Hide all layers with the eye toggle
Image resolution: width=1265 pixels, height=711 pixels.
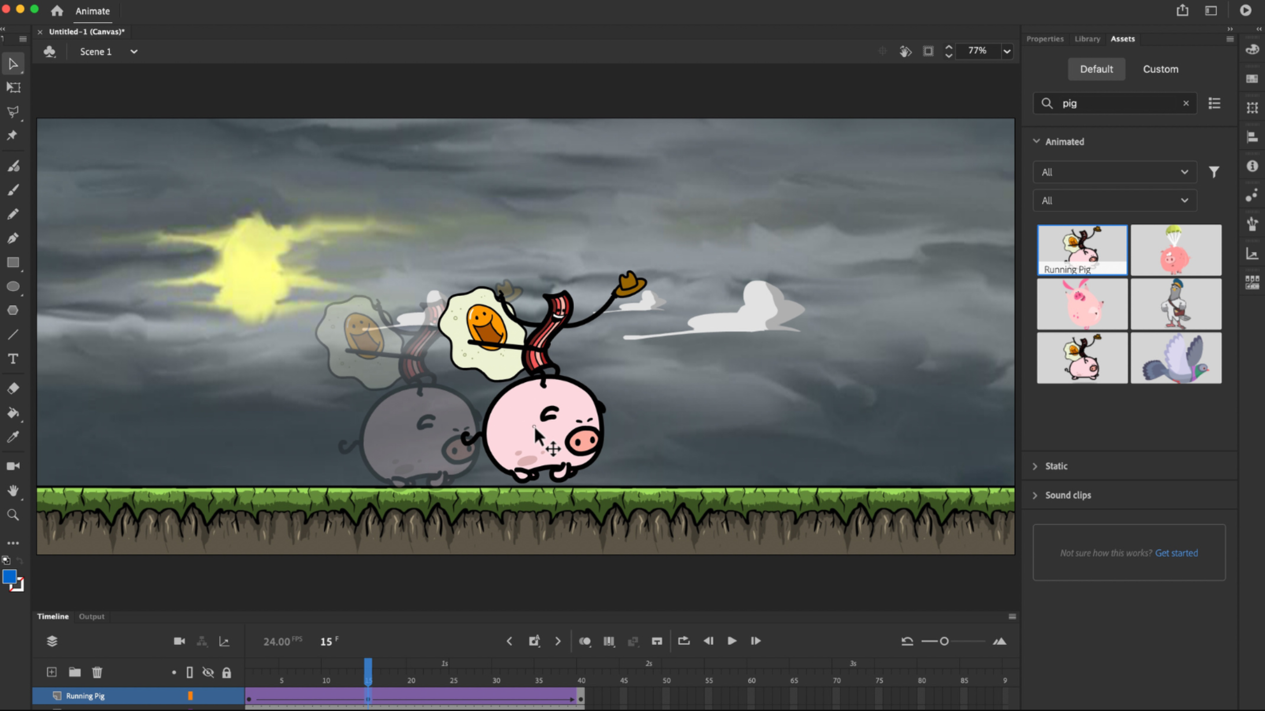[209, 673]
